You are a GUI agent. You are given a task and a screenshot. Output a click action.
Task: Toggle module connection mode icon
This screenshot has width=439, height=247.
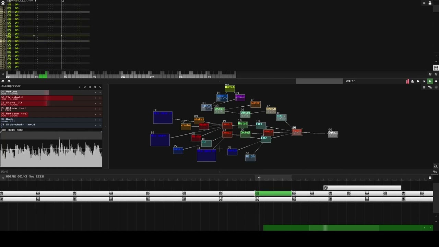click(430, 87)
